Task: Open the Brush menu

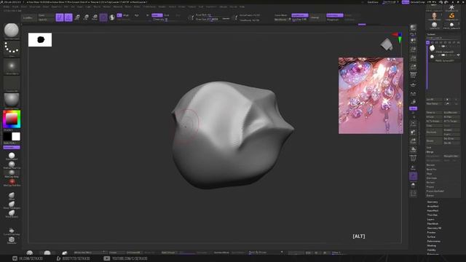Action: pos(15,7)
